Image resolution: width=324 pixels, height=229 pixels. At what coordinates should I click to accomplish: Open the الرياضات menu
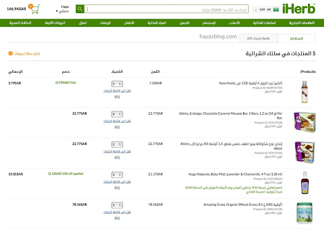[x=105, y=23]
